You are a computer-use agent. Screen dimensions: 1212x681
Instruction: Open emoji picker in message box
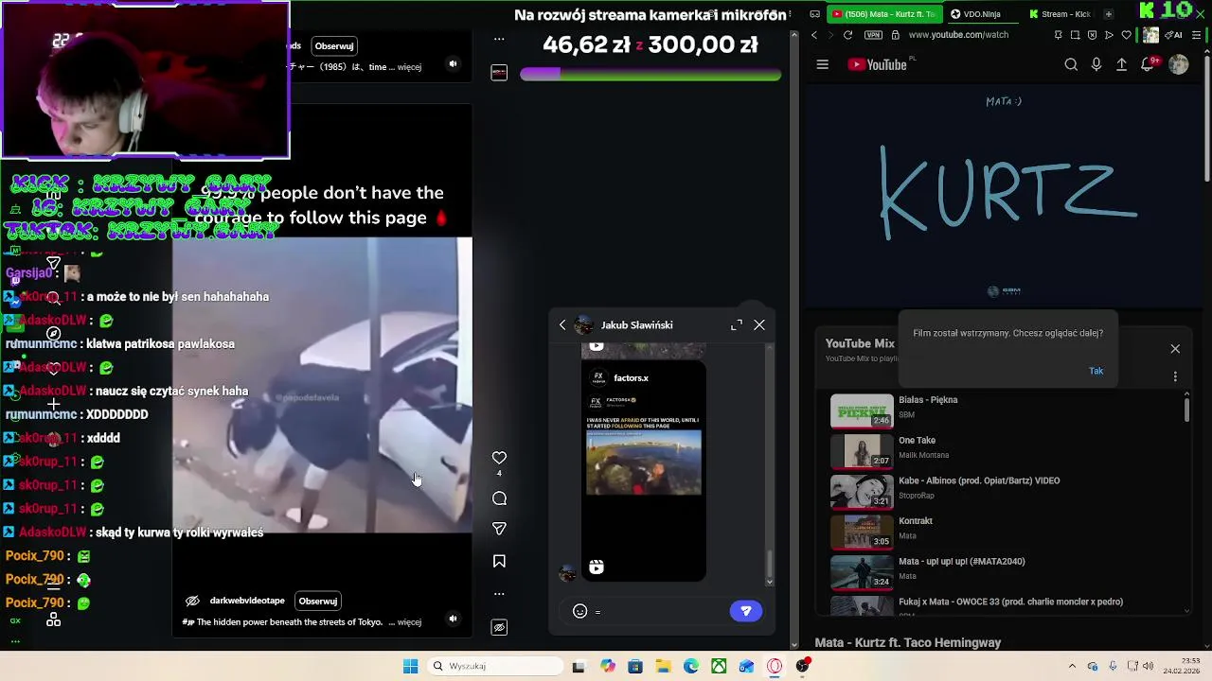tap(580, 611)
